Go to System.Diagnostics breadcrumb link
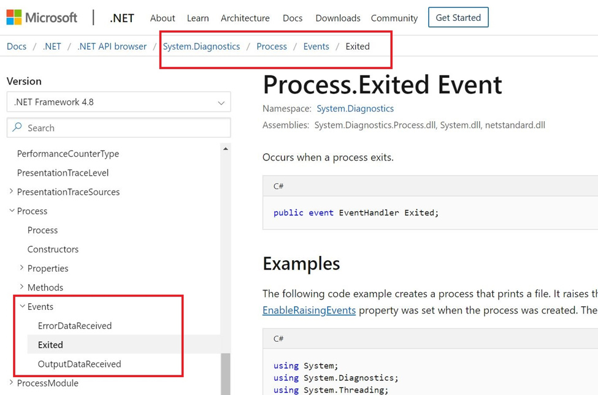Viewport: 598px width, 395px height. [201, 47]
